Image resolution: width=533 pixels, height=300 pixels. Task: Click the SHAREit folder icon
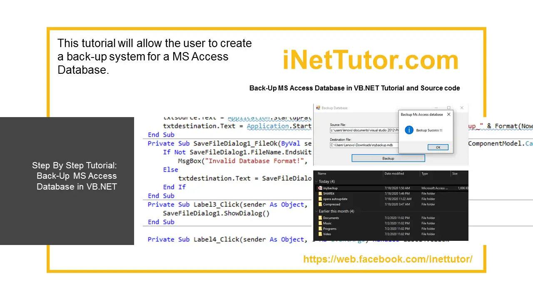click(x=320, y=194)
